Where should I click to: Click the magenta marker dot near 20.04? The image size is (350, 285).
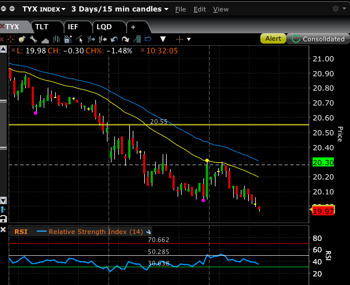[203, 200]
